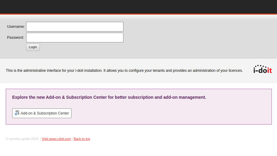Visit www.i-doit.com link
277x156 pixels.
click(56, 139)
